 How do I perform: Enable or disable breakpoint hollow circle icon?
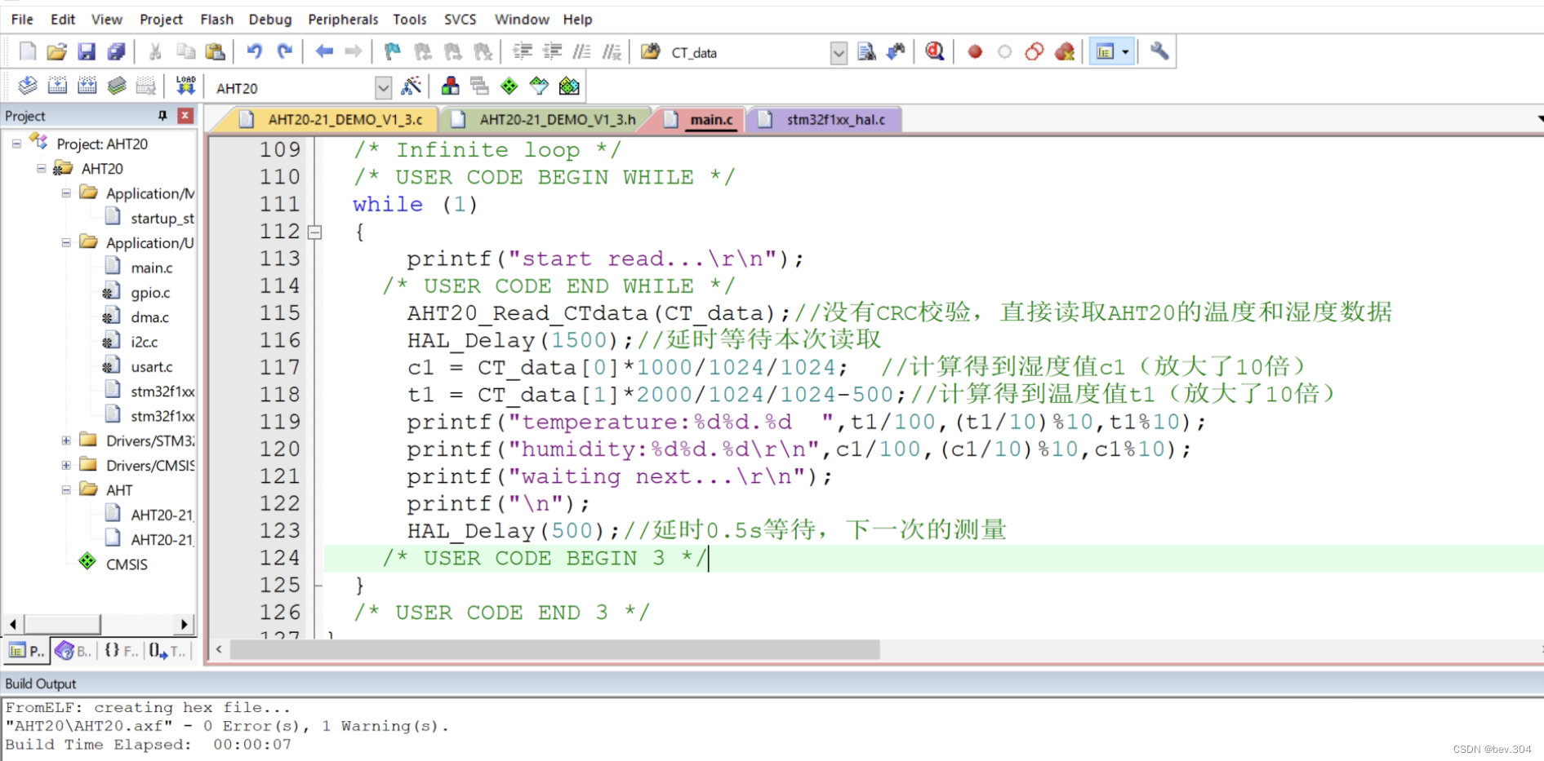(1005, 52)
